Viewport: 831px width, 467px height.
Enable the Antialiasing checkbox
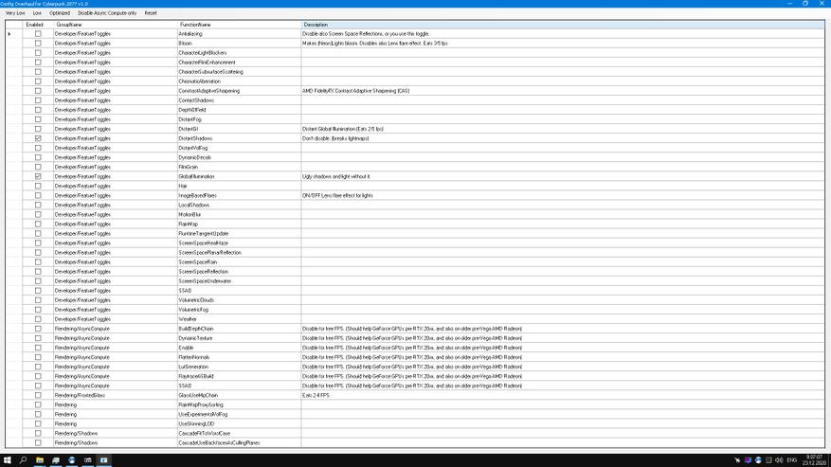coord(38,34)
